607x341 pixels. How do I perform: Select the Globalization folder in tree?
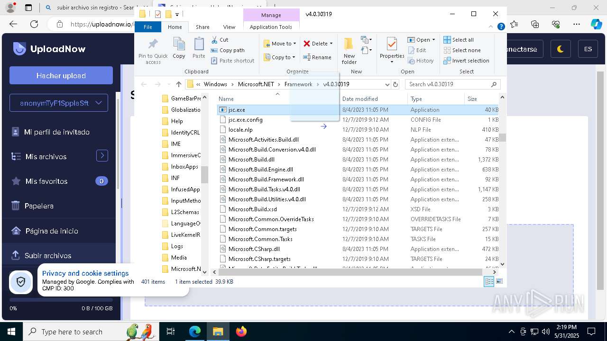[x=185, y=110]
